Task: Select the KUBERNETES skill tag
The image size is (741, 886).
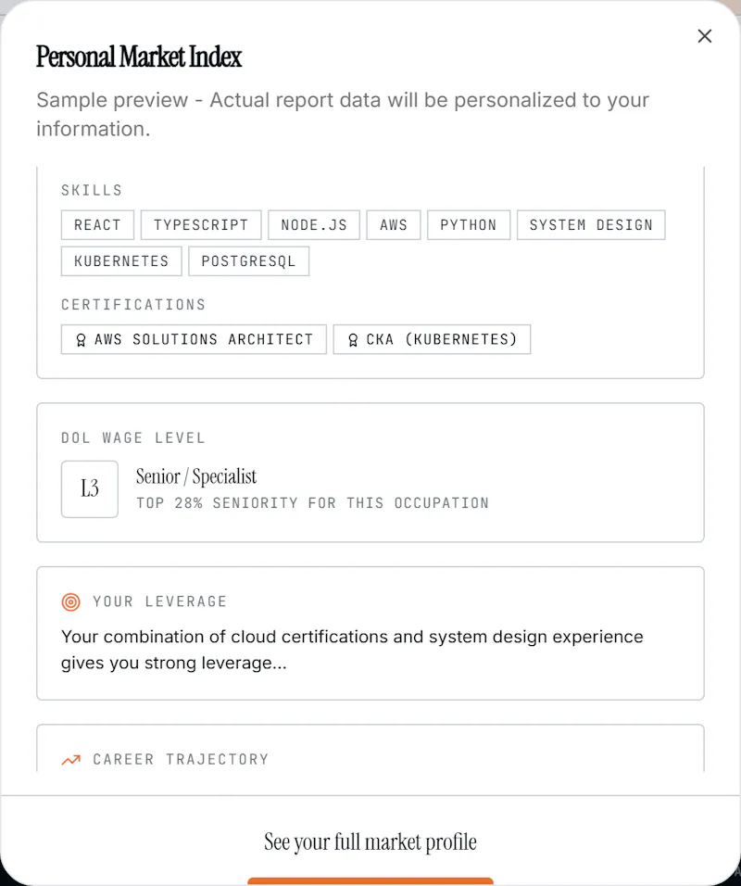Action: pos(121,261)
